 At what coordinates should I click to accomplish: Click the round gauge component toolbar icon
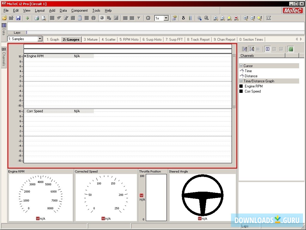coord(102,18)
